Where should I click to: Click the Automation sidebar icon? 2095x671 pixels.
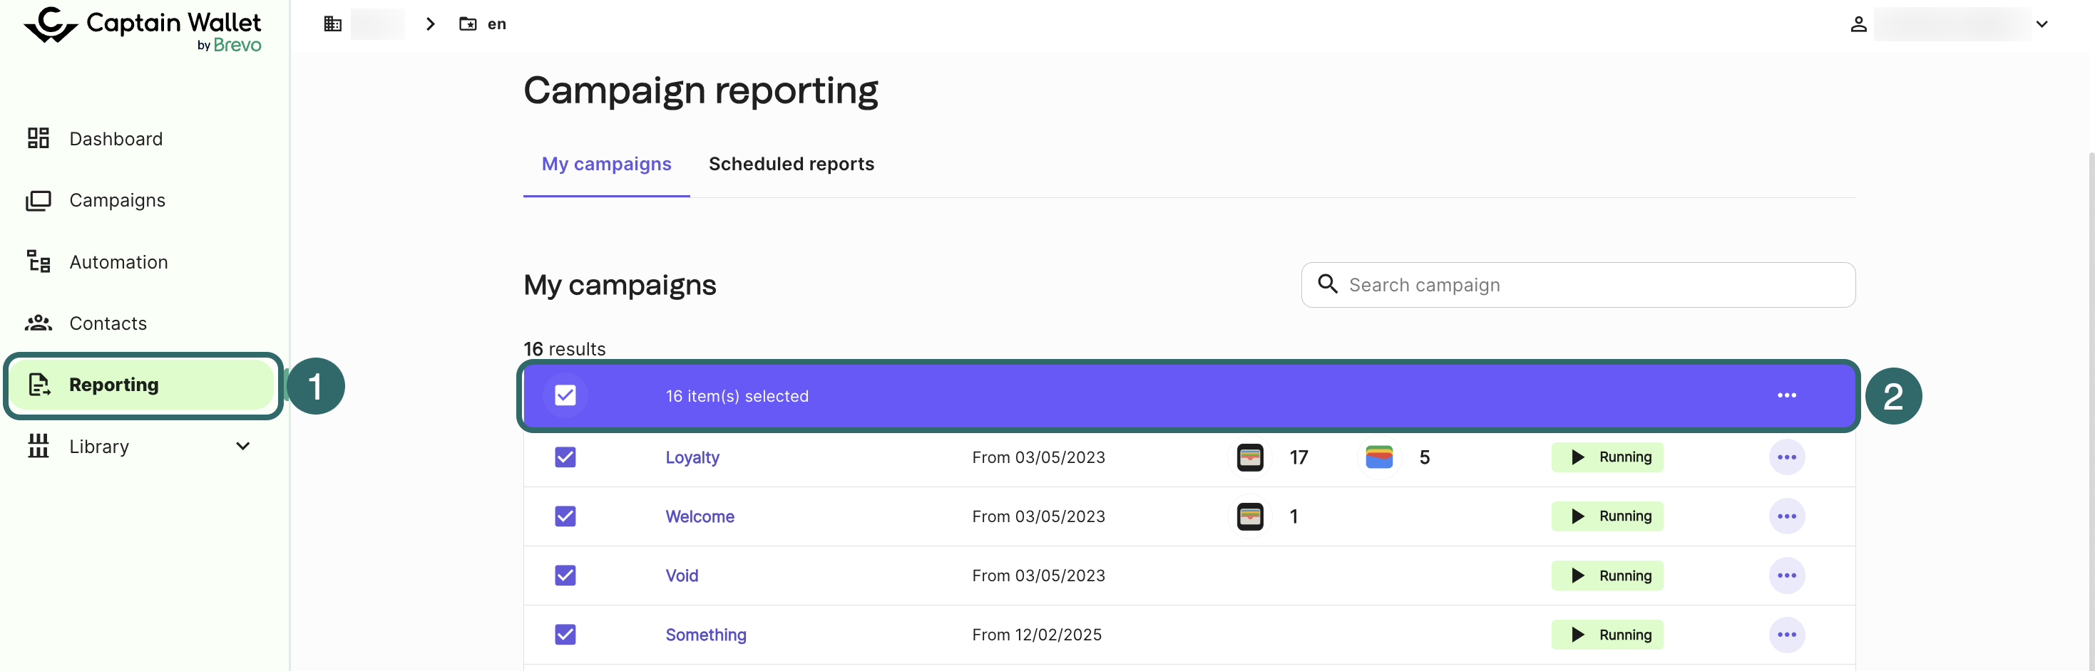37,261
